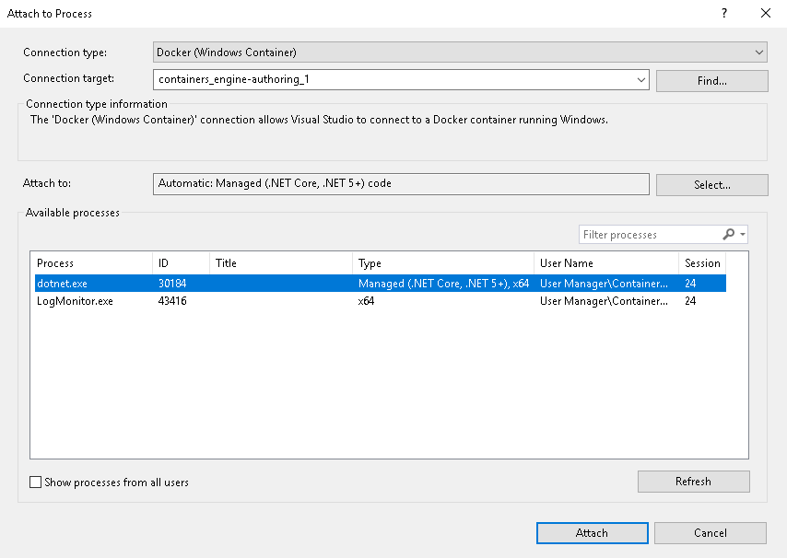Sort by the Process column header
Image resolution: width=787 pixels, height=558 pixels.
(x=93, y=263)
